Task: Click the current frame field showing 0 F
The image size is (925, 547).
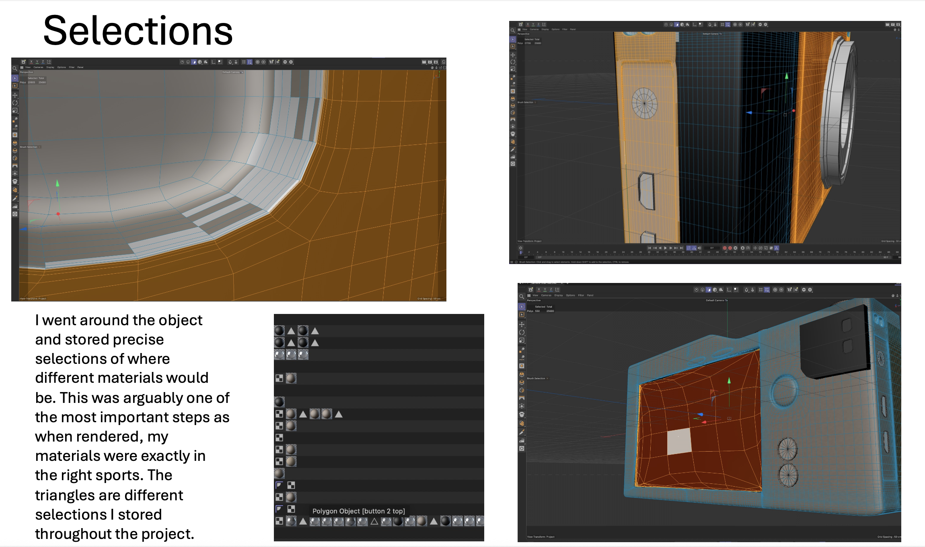Action: tap(712, 248)
